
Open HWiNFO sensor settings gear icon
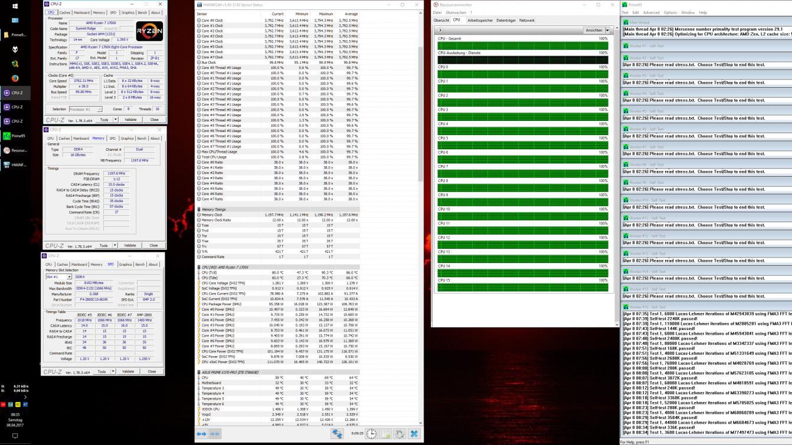400,434
